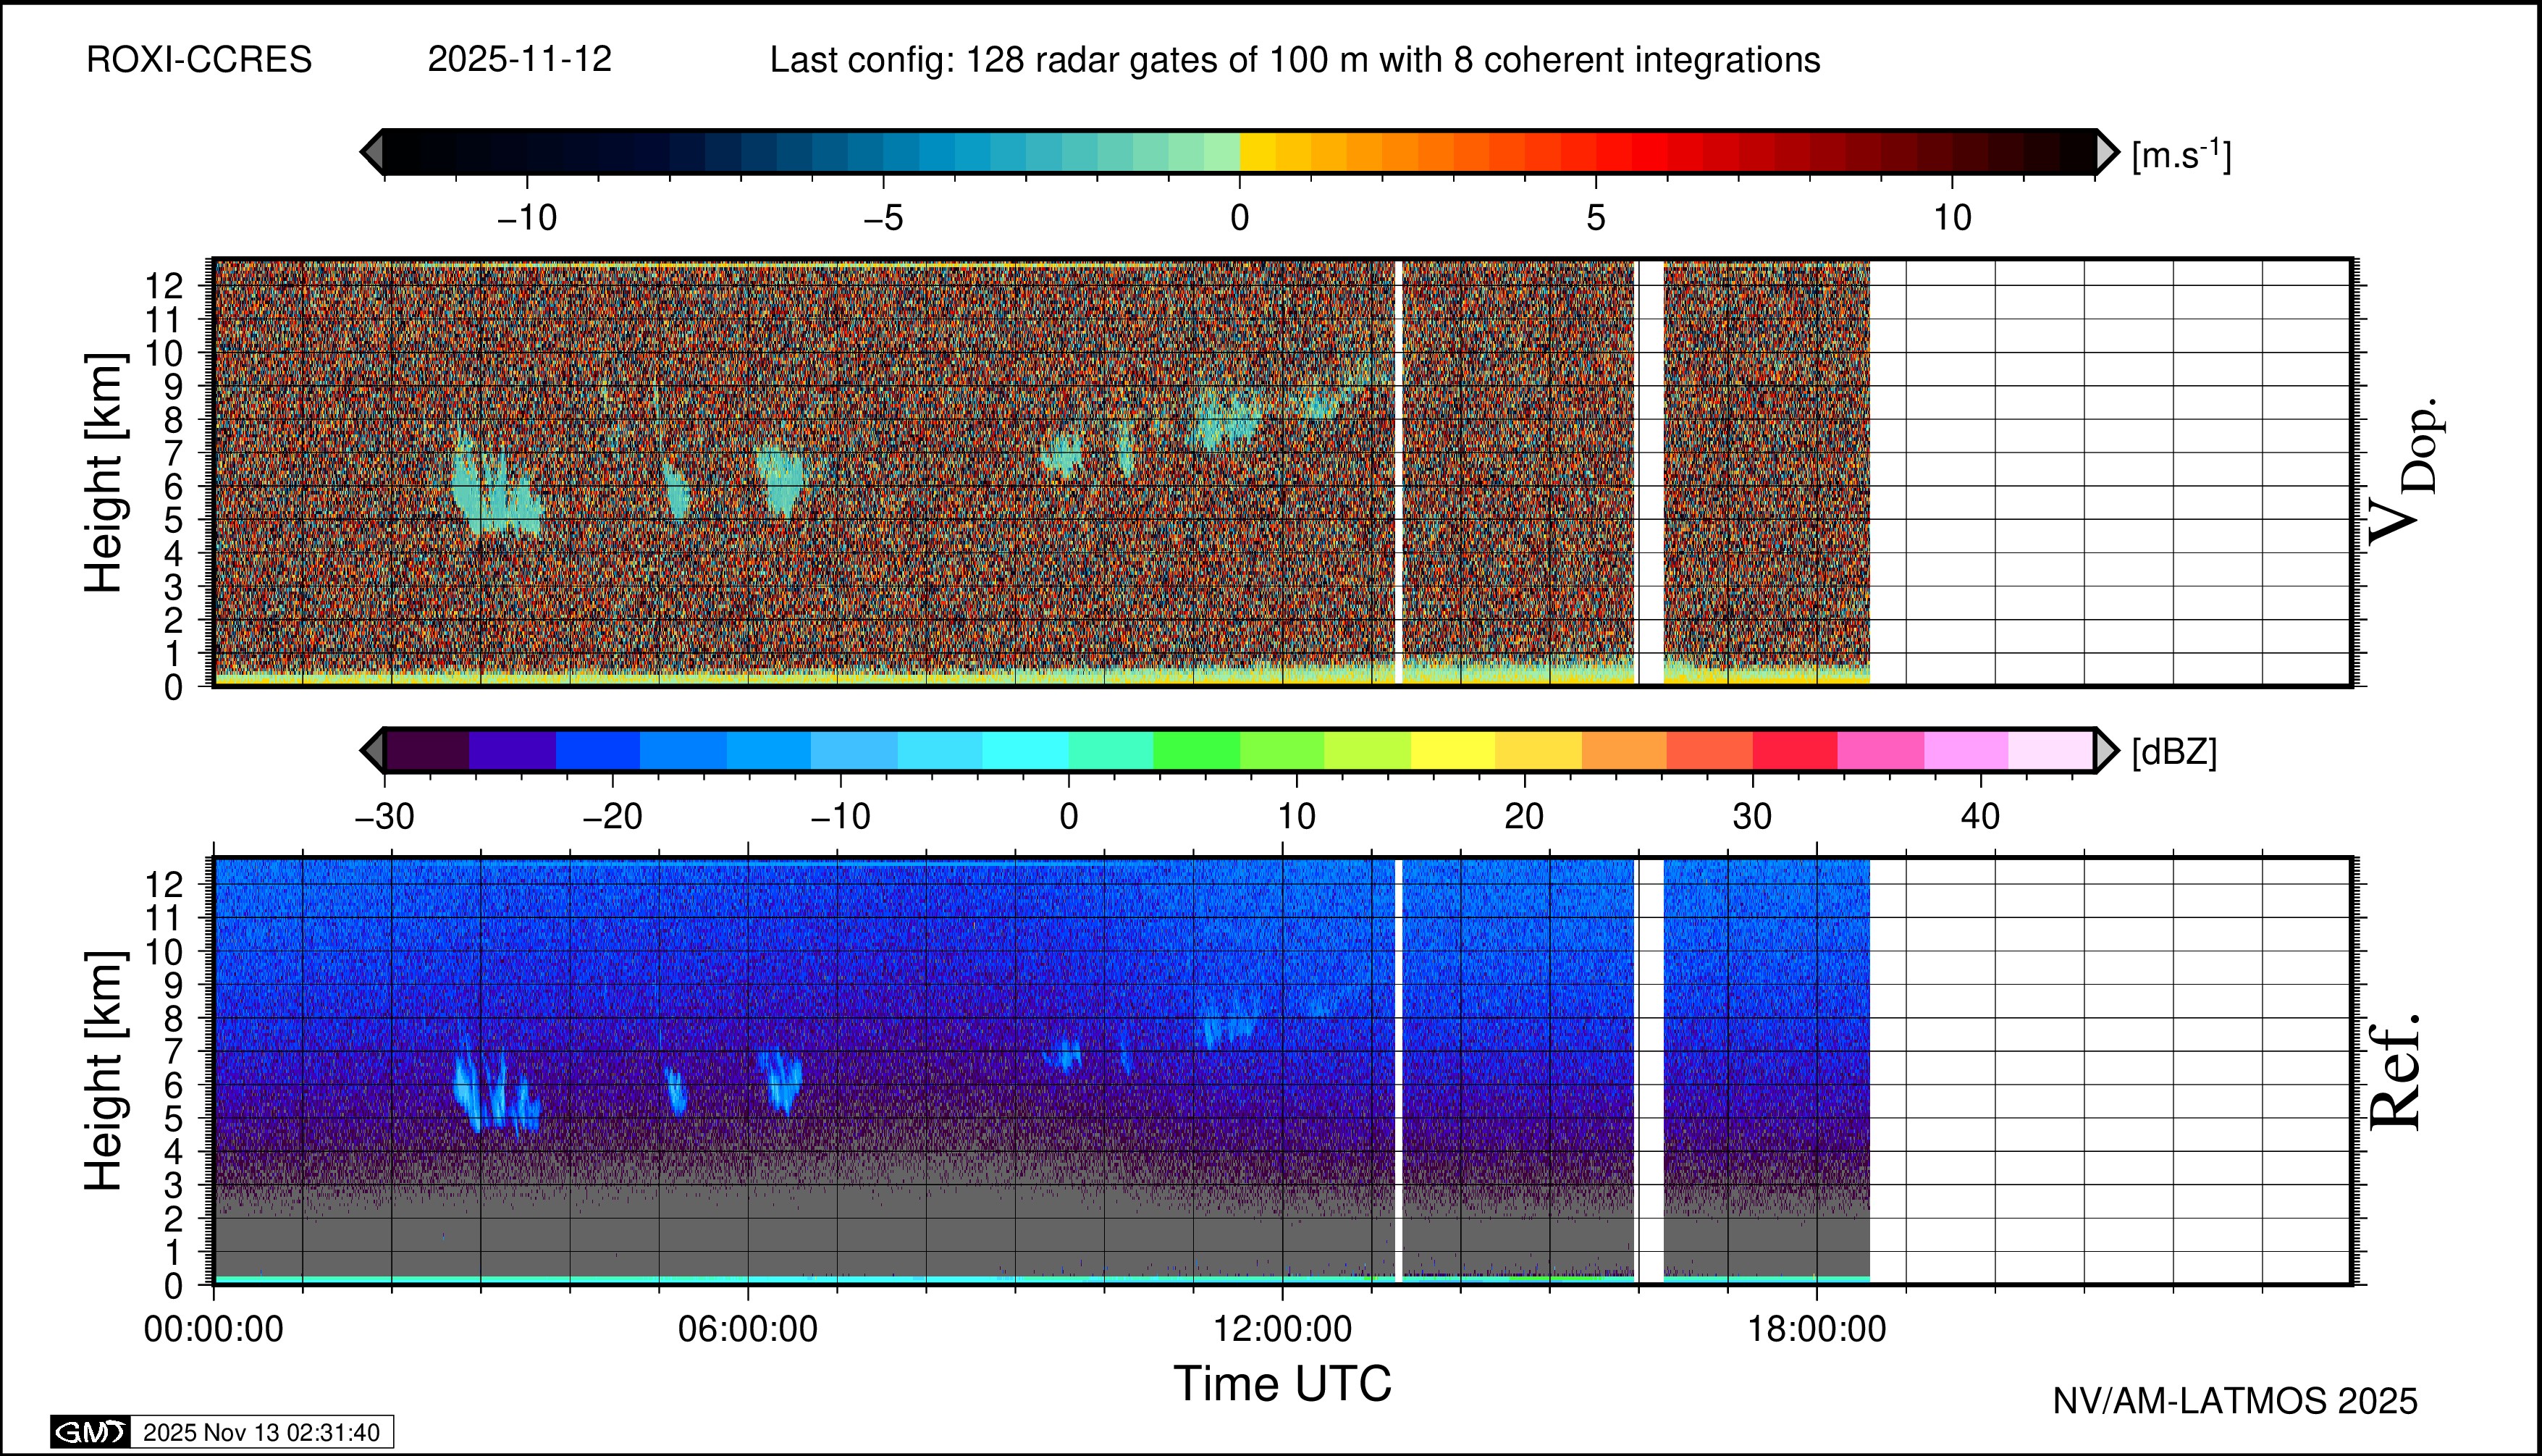Click the 18:00:00 time axis label
This screenshot has width=2542, height=1456.
pyautogui.click(x=1817, y=1330)
